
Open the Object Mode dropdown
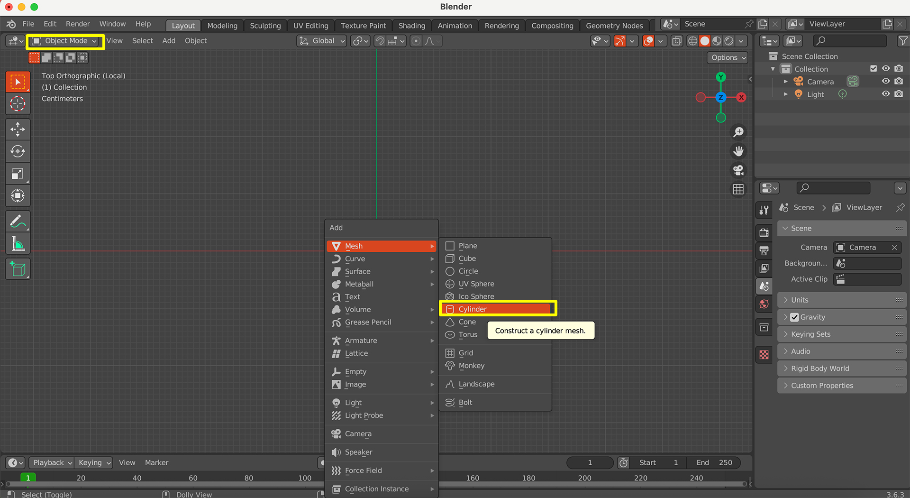point(65,41)
